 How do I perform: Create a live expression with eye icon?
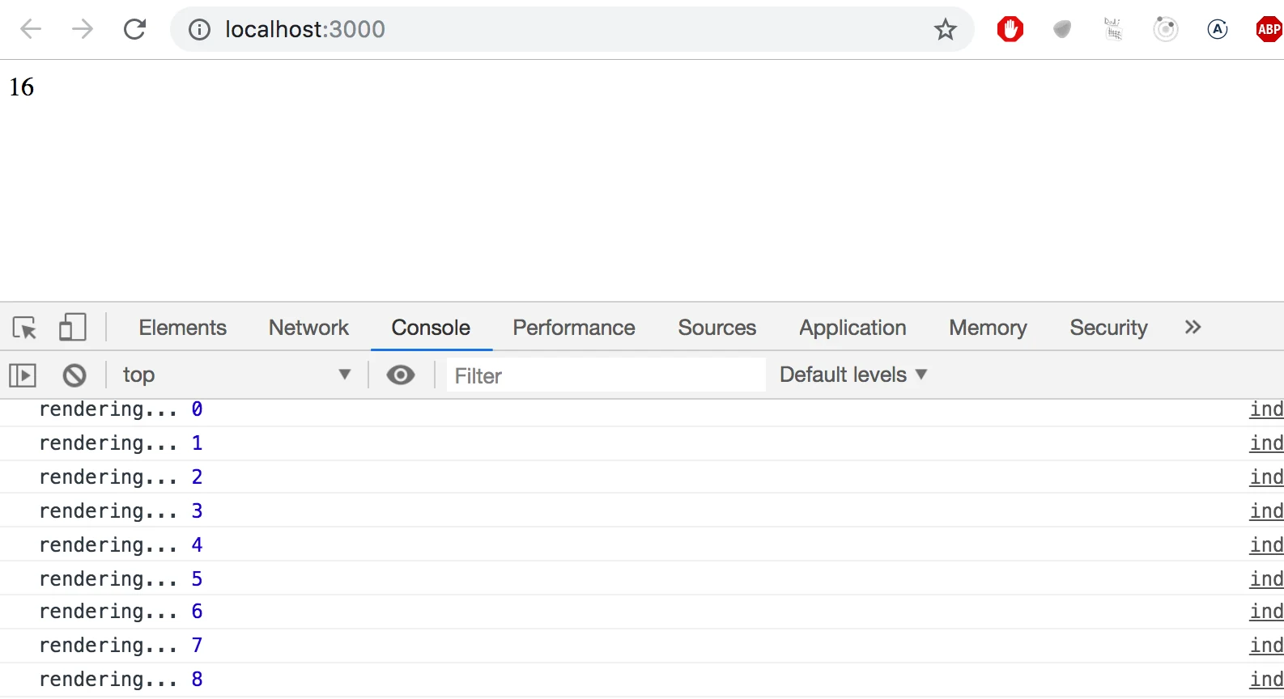point(401,375)
